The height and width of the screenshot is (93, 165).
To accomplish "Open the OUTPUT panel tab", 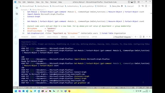I will 42,37.
